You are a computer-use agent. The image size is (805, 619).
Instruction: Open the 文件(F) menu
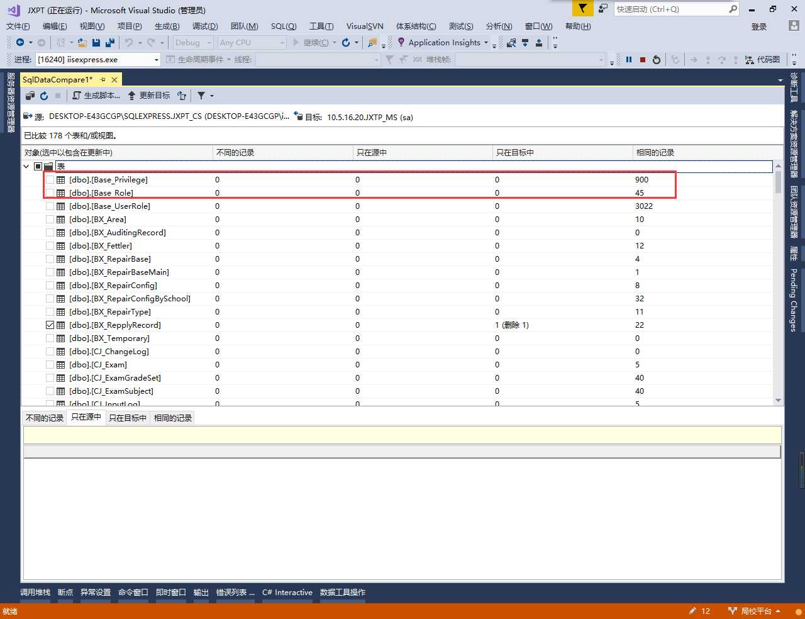point(18,26)
